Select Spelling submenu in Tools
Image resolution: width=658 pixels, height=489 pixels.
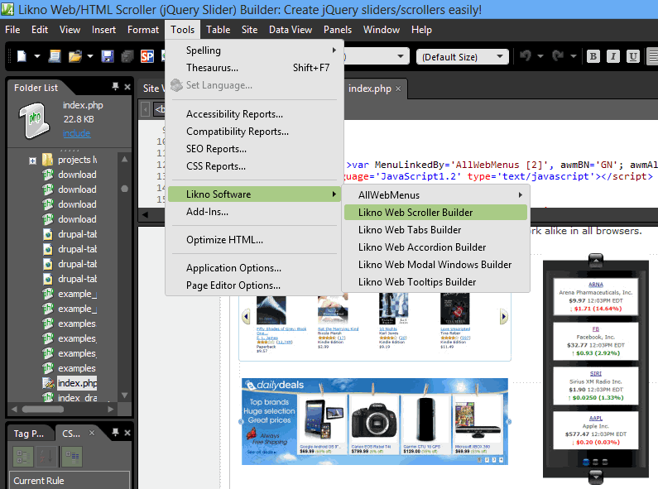[x=255, y=50]
